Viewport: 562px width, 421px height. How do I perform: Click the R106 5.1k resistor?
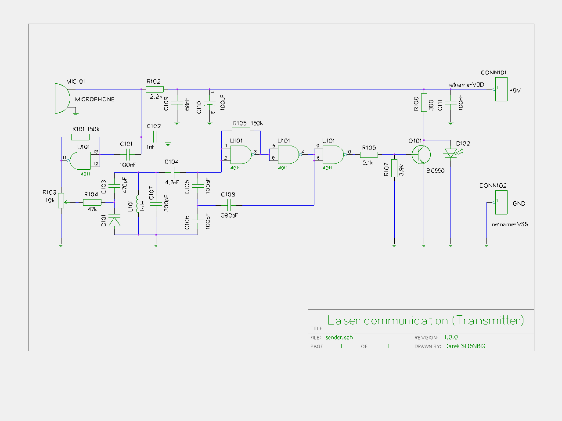369,154
